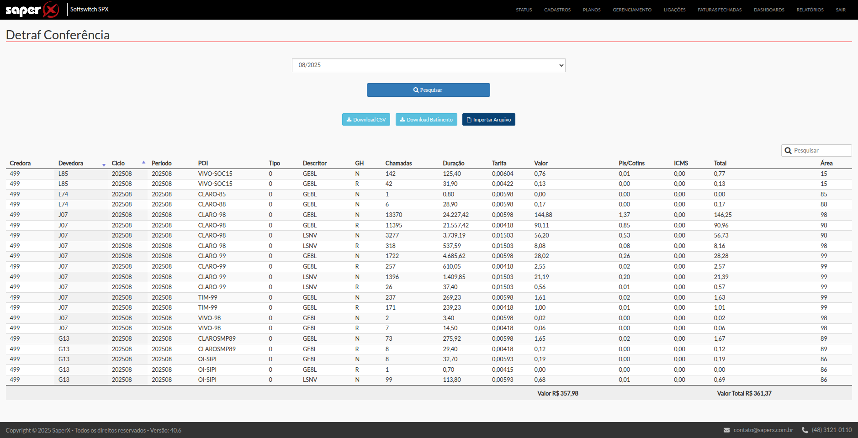Click the Devedora sort arrow icon
This screenshot has height=438, width=858.
pos(104,164)
